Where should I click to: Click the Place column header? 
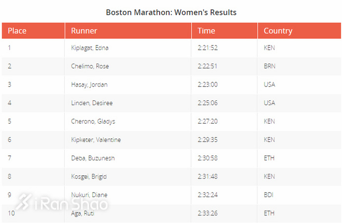[x=17, y=31]
